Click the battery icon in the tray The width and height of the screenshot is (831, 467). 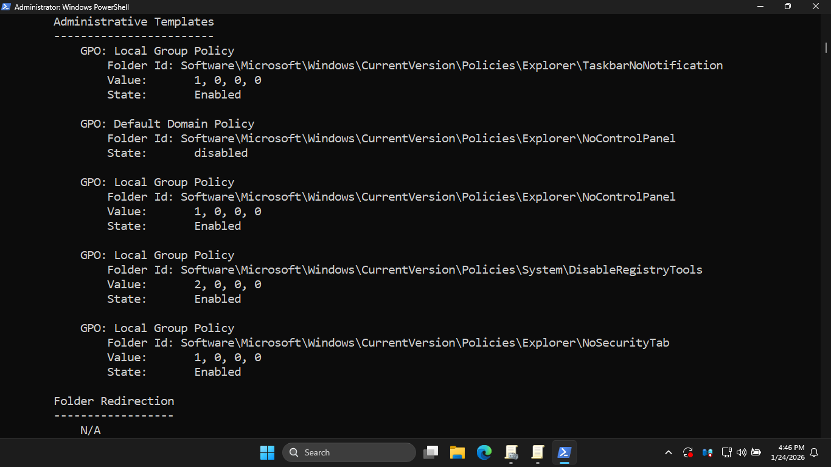point(756,452)
